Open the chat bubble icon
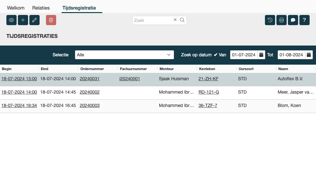This screenshot has height=178, width=316. point(293,20)
